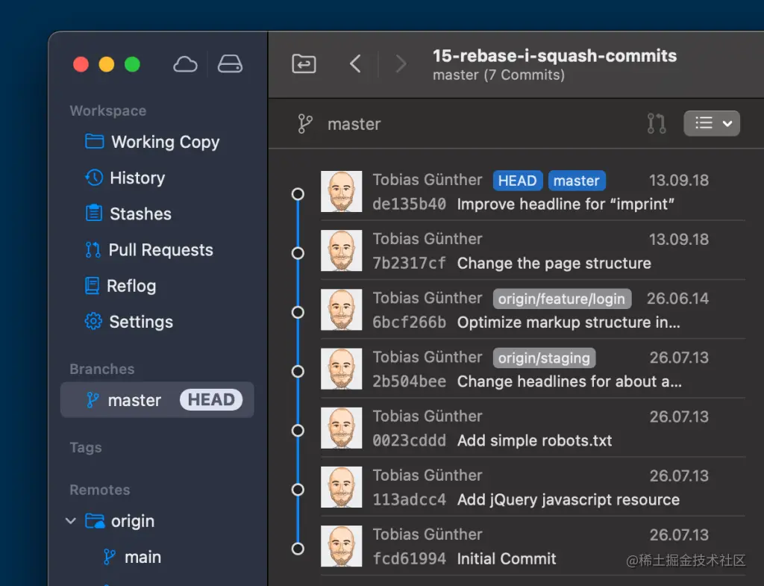Open History in sidebar
The height and width of the screenshot is (586, 764).
(157, 178)
